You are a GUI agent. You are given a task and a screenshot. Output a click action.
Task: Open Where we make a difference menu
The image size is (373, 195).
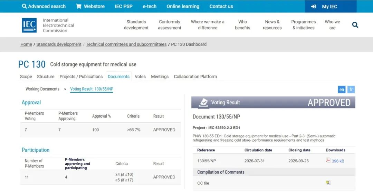click(208, 25)
